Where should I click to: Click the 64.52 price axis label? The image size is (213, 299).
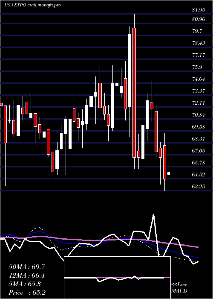(199, 174)
